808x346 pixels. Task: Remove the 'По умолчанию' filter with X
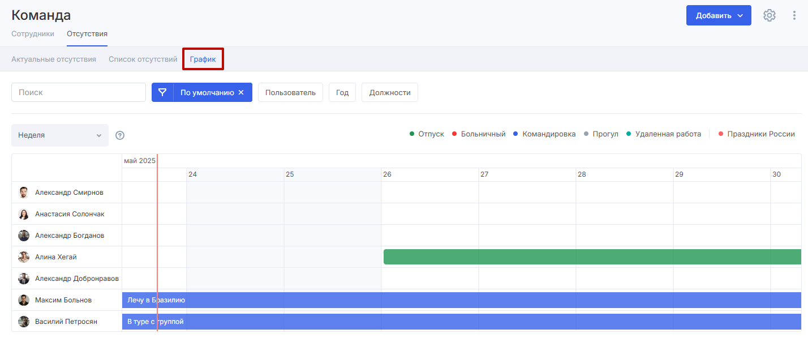click(x=241, y=92)
